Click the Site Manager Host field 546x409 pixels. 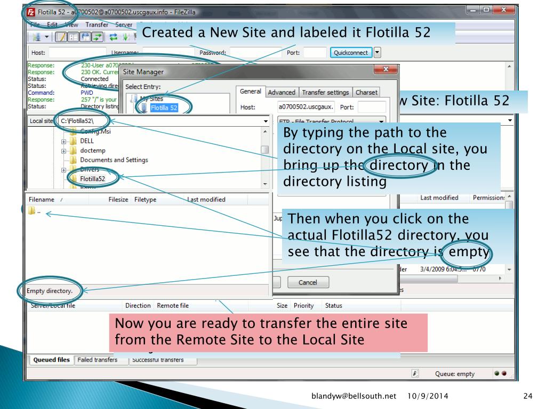306,107
